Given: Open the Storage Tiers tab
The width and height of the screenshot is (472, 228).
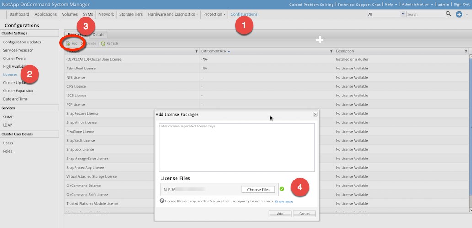Looking at the screenshot, I should pos(131,14).
